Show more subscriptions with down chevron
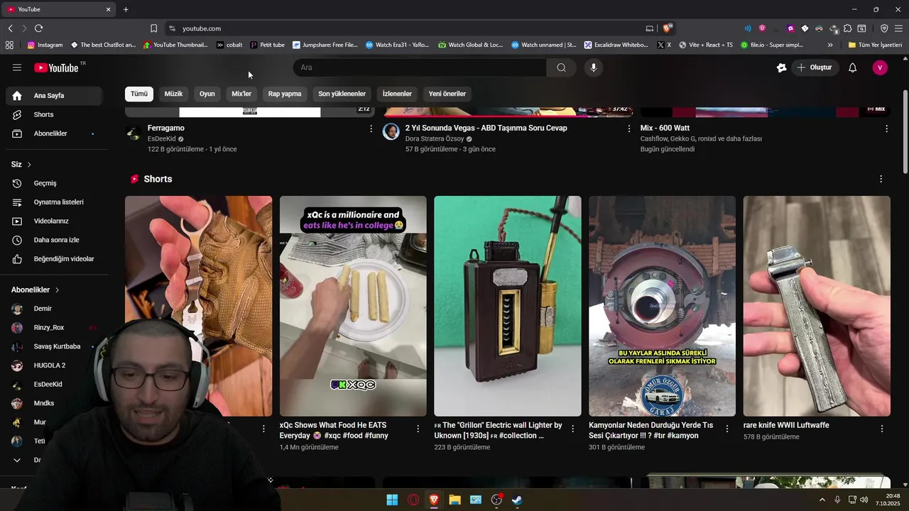 coord(17,460)
